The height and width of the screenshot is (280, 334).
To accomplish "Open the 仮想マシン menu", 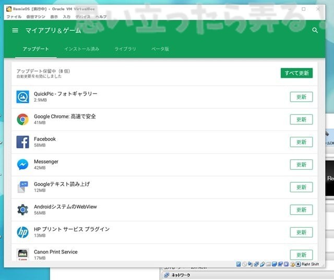I will 35,17.
